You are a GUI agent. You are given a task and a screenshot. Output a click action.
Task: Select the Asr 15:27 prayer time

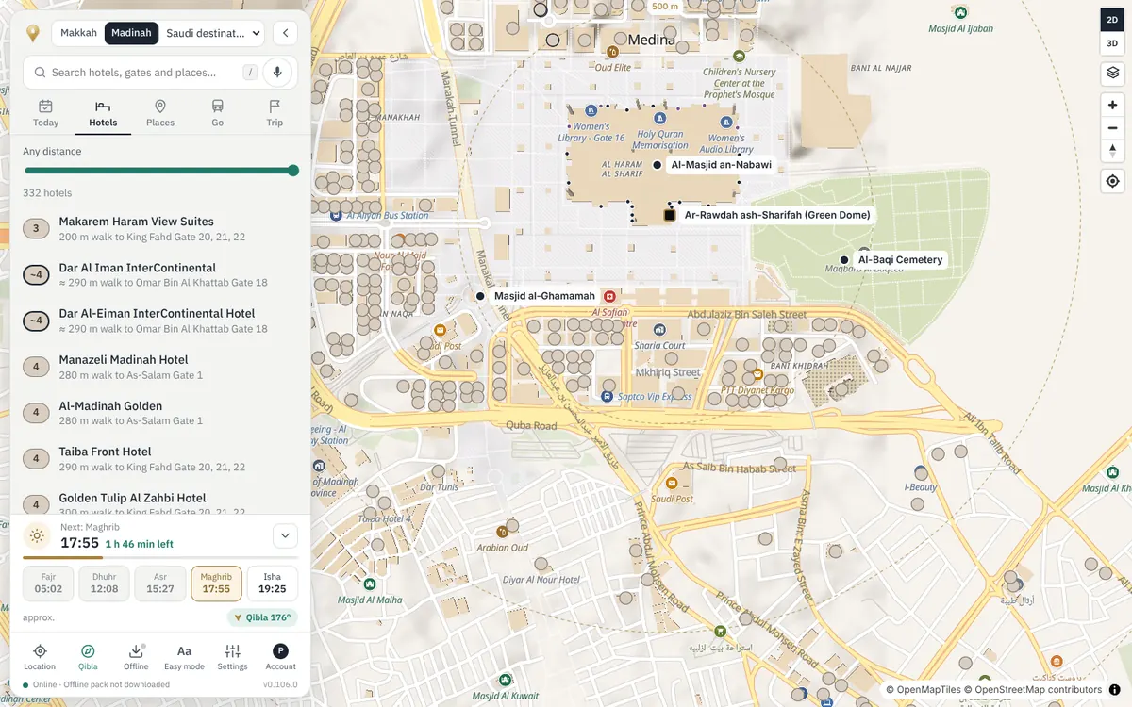click(160, 584)
